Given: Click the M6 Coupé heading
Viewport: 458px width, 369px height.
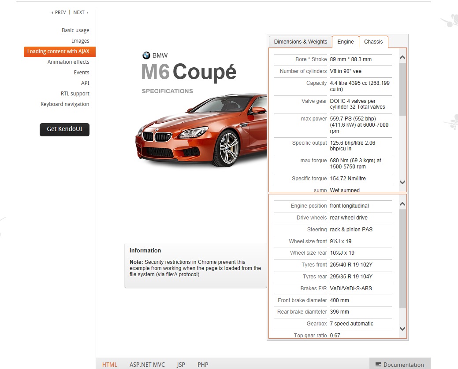Looking at the screenshot, I should point(188,72).
